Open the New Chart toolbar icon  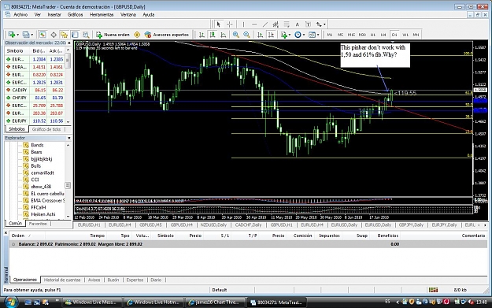click(12, 35)
